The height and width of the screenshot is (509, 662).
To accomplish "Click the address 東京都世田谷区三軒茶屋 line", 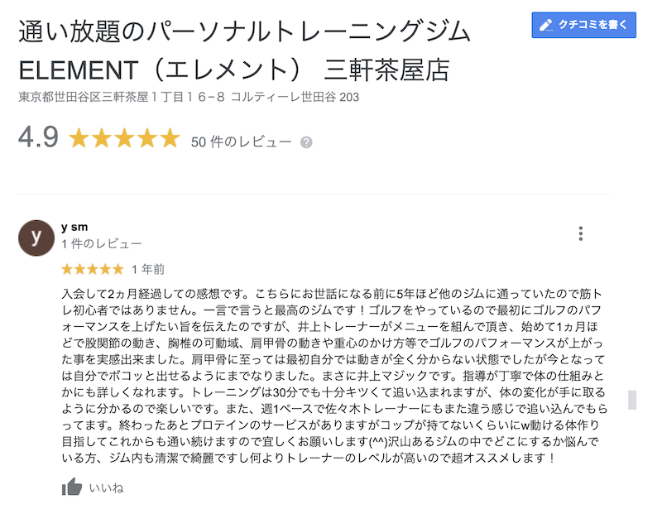I will [x=189, y=97].
